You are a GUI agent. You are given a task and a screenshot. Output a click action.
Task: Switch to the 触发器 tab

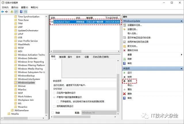coord(62,57)
